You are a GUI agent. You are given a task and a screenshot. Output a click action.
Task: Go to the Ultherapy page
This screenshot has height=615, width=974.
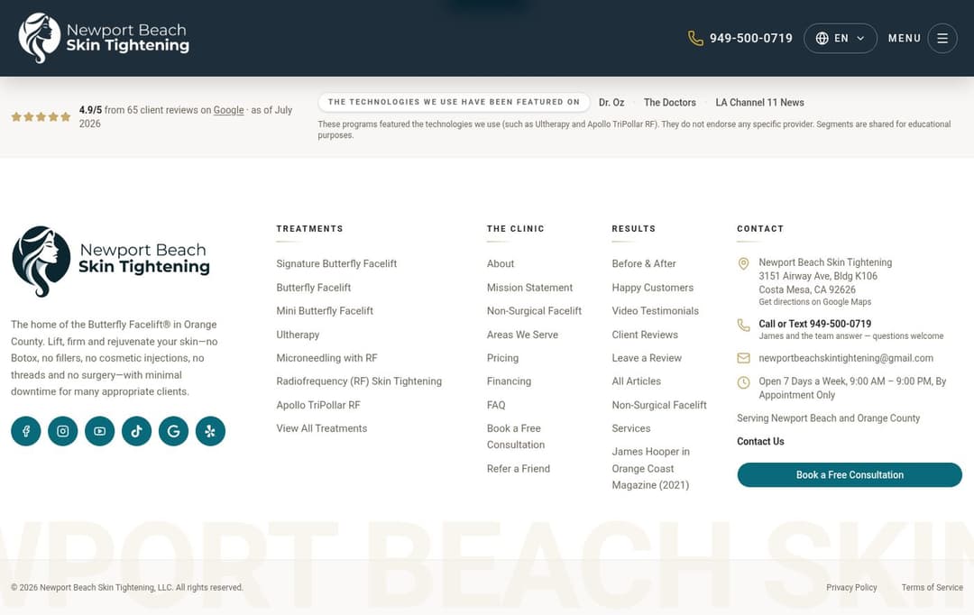point(298,335)
